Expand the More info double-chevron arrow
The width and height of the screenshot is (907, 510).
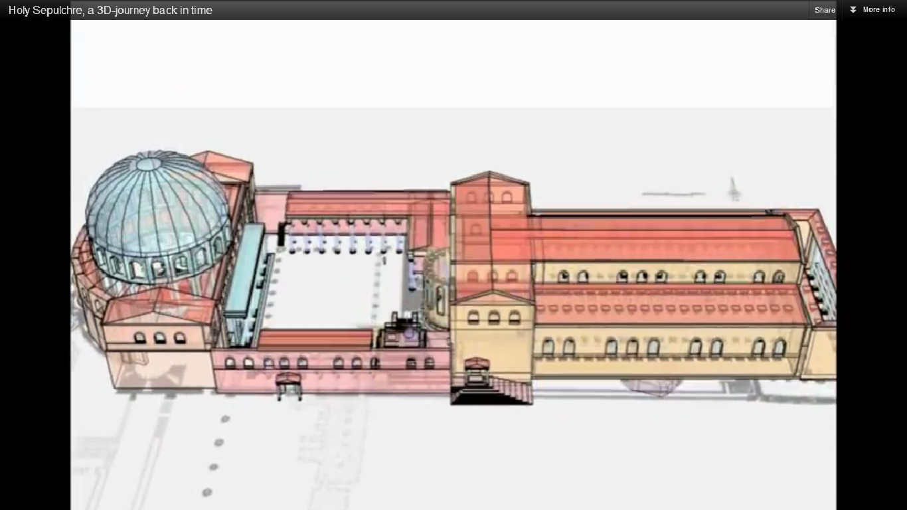853,10
